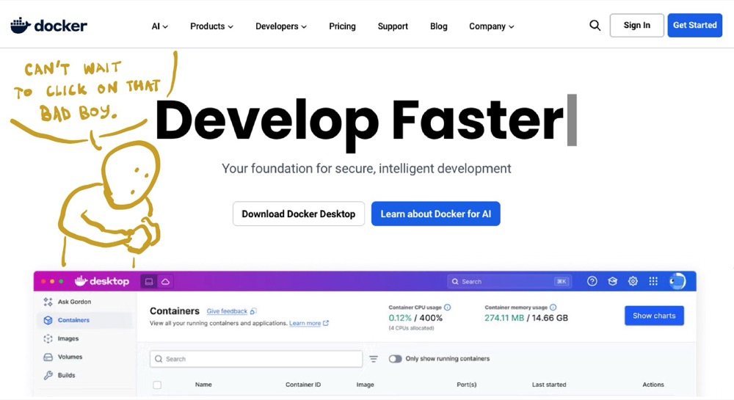Click Download Docker Desktop button
This screenshot has width=734, height=400.
click(299, 214)
